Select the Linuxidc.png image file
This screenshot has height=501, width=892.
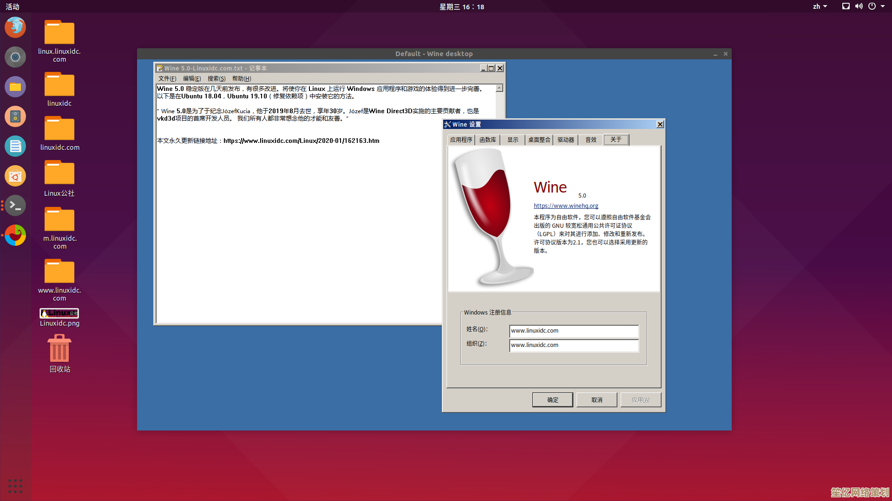(59, 318)
